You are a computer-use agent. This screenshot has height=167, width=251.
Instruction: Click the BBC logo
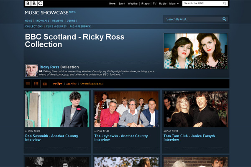34,3
